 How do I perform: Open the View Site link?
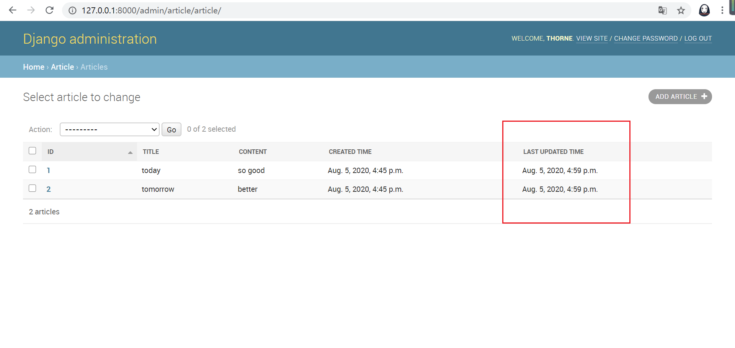tap(592, 38)
